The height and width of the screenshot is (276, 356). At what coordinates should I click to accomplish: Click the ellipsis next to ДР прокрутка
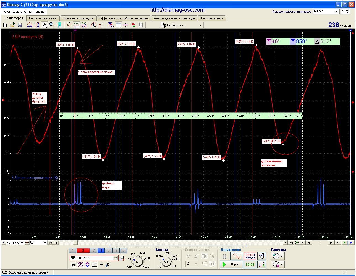coord(116,258)
